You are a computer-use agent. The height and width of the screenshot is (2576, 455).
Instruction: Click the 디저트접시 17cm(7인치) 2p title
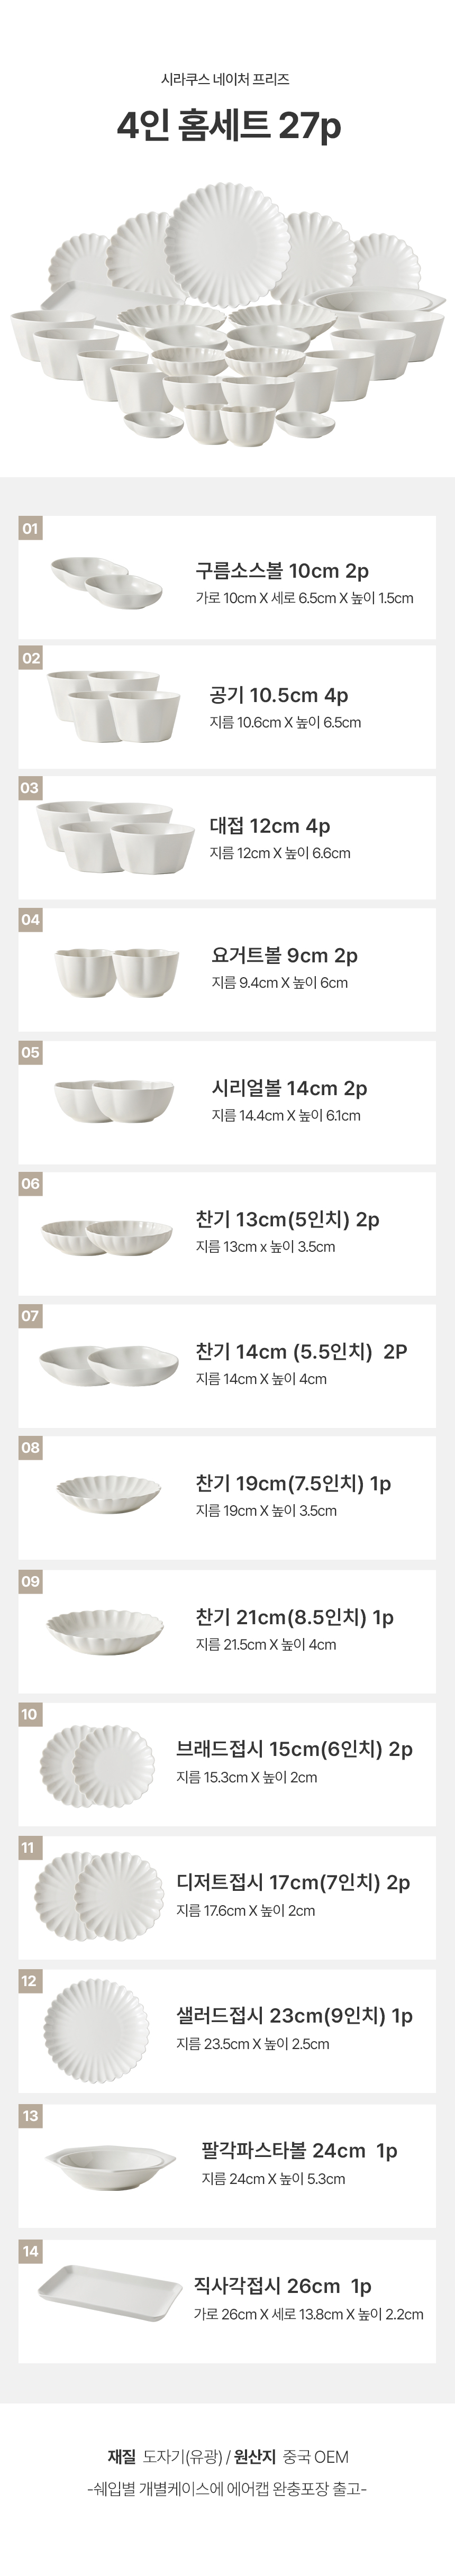pyautogui.click(x=293, y=1883)
